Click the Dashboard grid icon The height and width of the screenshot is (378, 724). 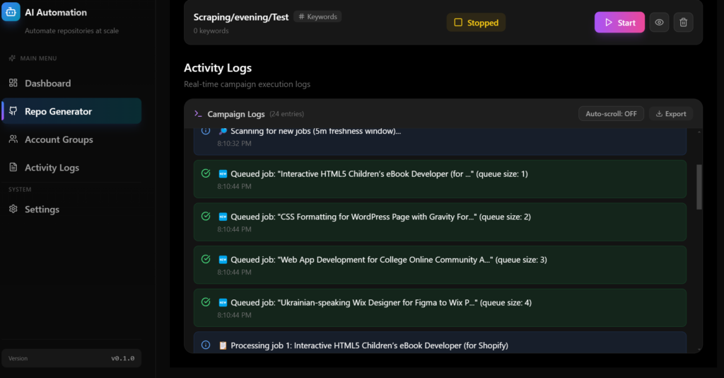tap(13, 83)
